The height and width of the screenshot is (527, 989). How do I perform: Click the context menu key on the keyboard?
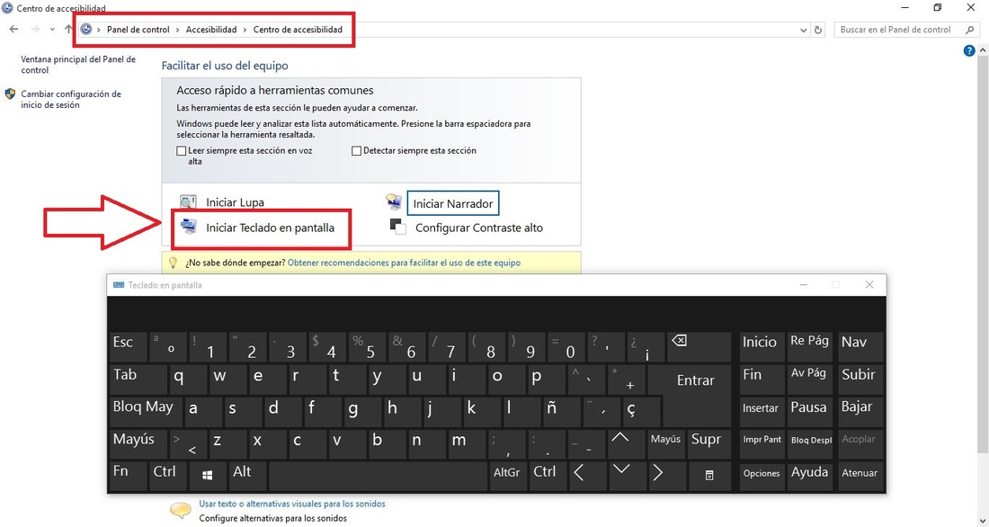(x=709, y=475)
